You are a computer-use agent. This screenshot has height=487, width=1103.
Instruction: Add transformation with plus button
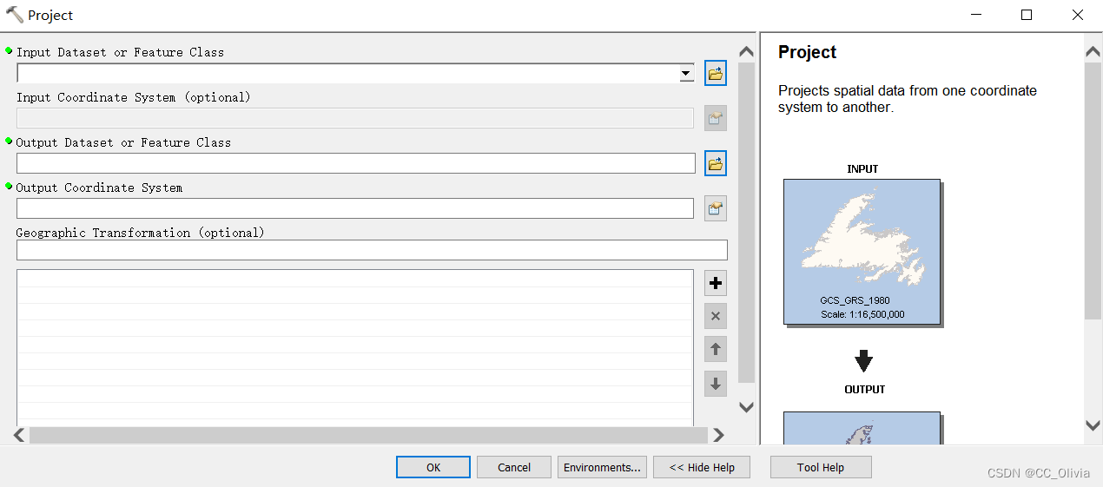click(716, 283)
